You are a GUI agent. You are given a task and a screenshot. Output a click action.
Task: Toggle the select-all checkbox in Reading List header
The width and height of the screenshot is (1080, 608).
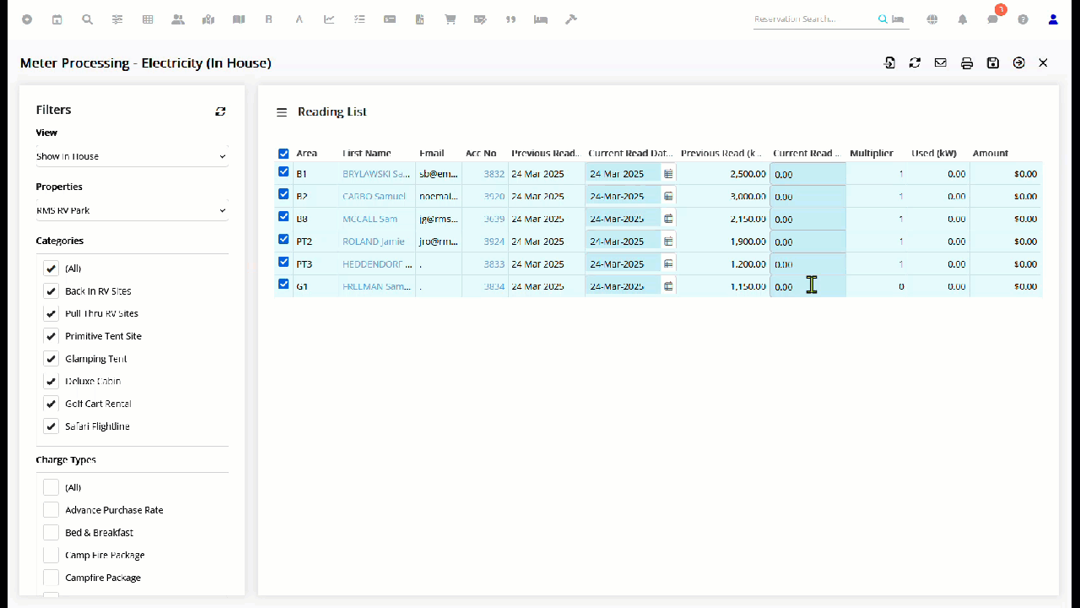coord(283,154)
